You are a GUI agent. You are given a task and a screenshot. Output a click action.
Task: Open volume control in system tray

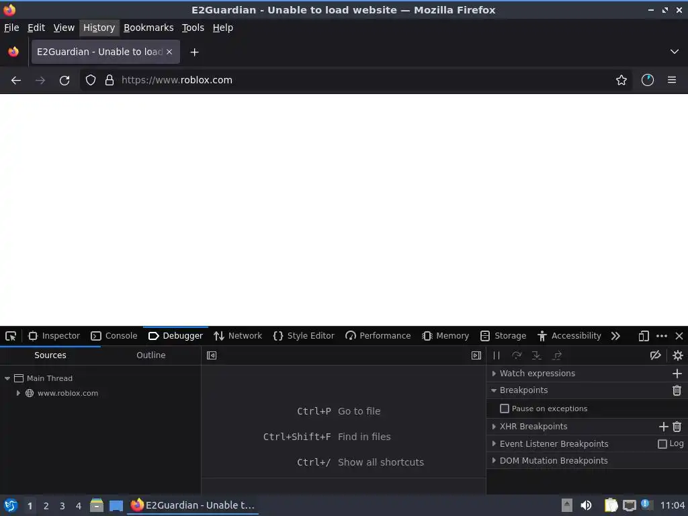click(586, 505)
